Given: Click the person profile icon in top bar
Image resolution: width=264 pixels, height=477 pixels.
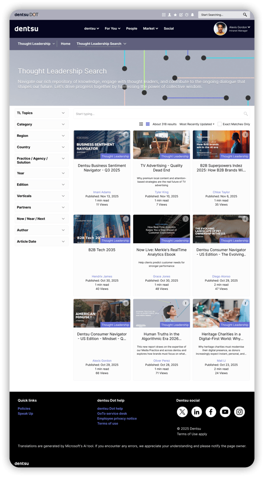Looking at the screenshot, I should click(x=169, y=15).
